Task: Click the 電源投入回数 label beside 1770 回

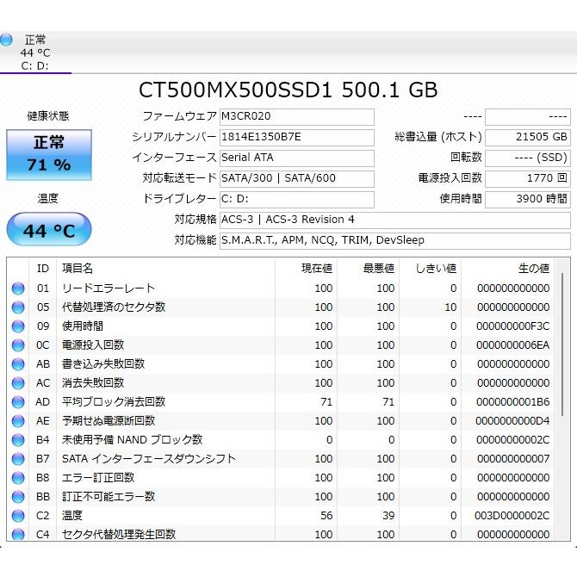Action: pos(450,178)
